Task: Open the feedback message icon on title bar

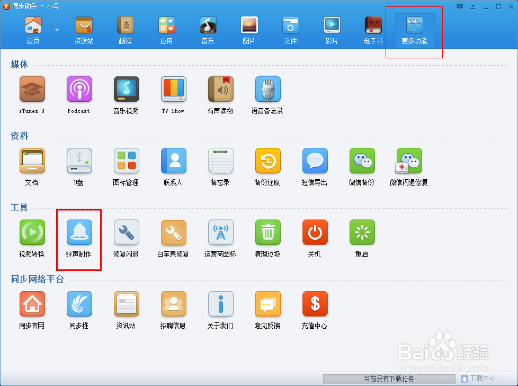Action: (459, 7)
